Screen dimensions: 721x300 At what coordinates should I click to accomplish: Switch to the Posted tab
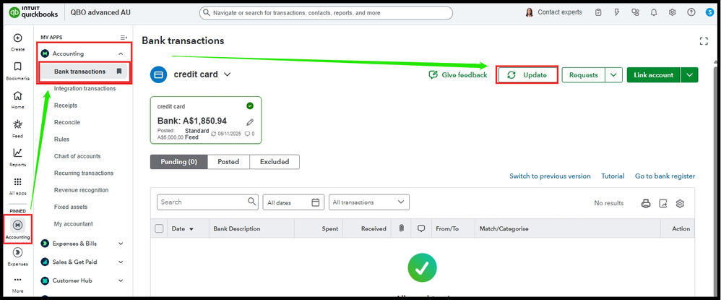click(228, 162)
